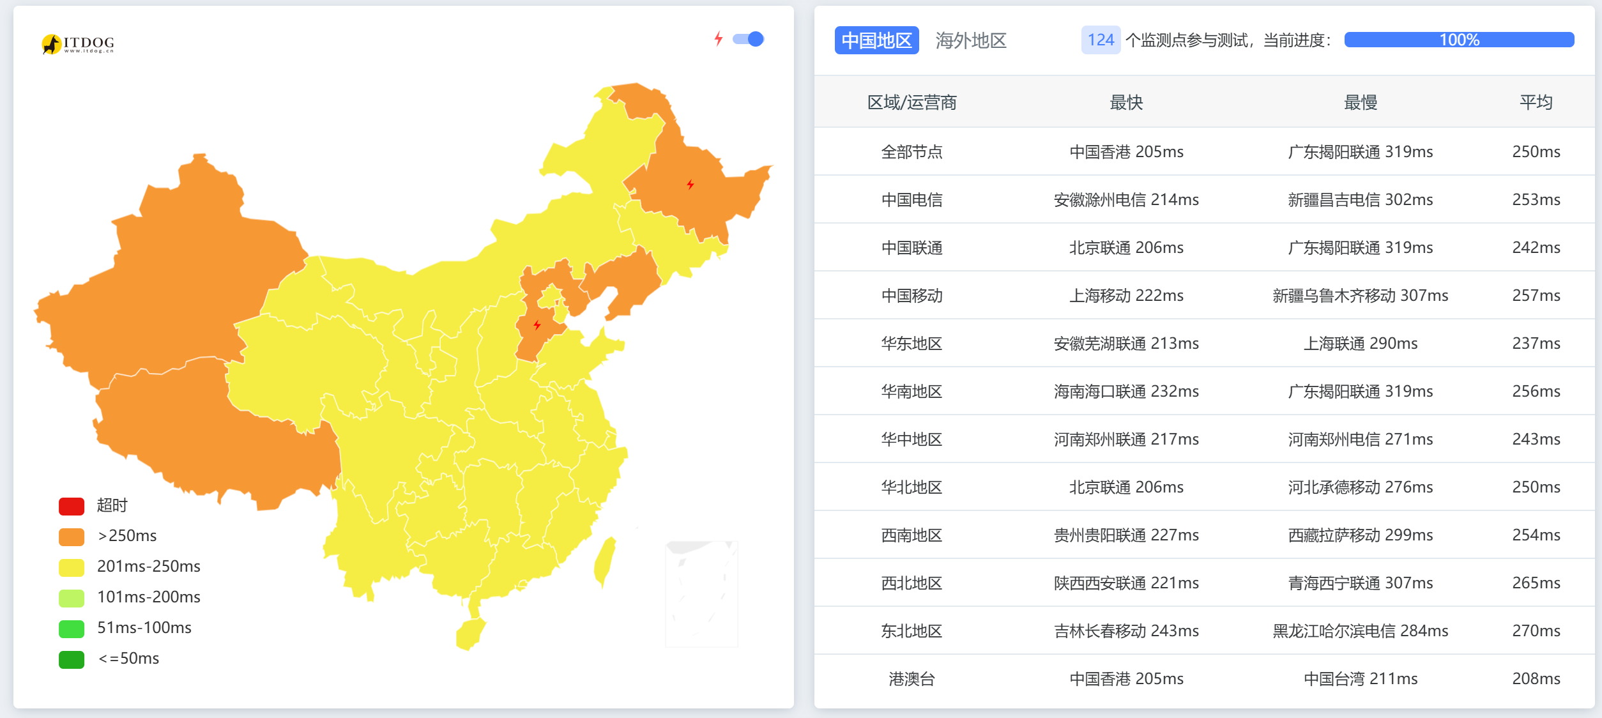Switch to the 海外地区 tab

971,40
